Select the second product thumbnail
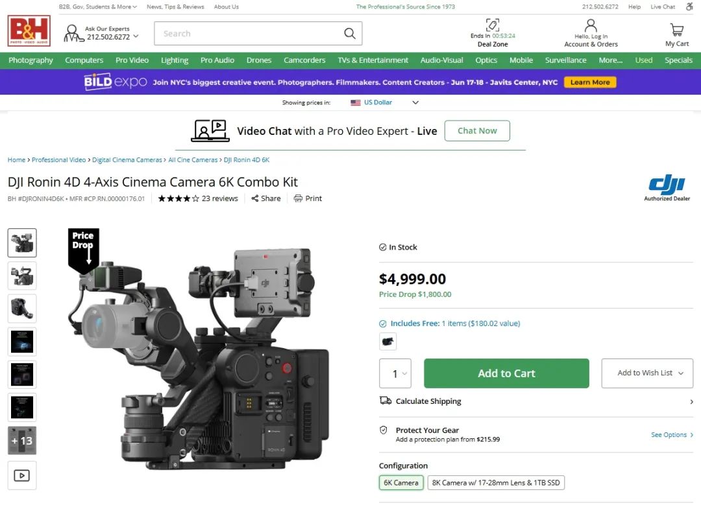701x505 pixels. click(22, 276)
